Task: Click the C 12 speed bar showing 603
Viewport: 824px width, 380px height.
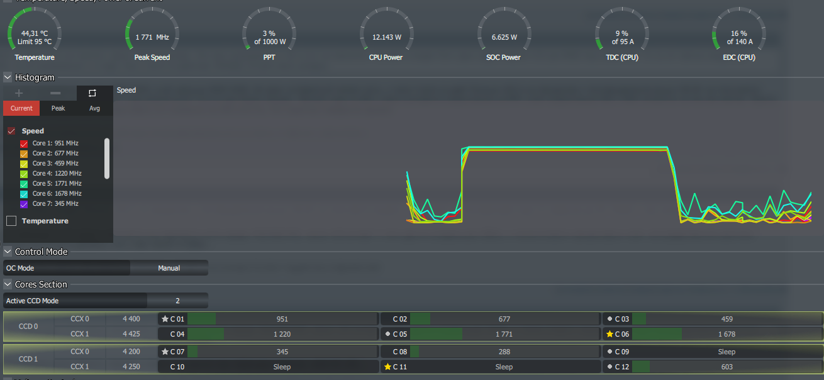Action: click(727, 367)
